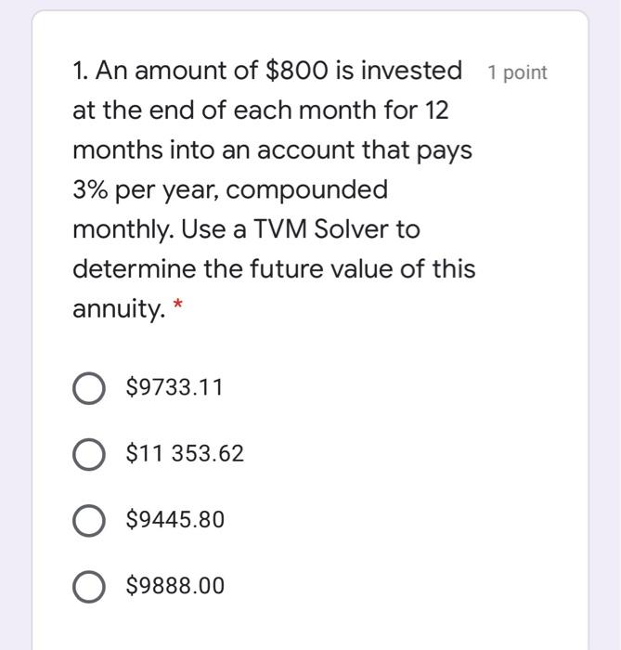Click the $9888.00 answer label text
Viewport: 621px width, 650px height.
[175, 585]
